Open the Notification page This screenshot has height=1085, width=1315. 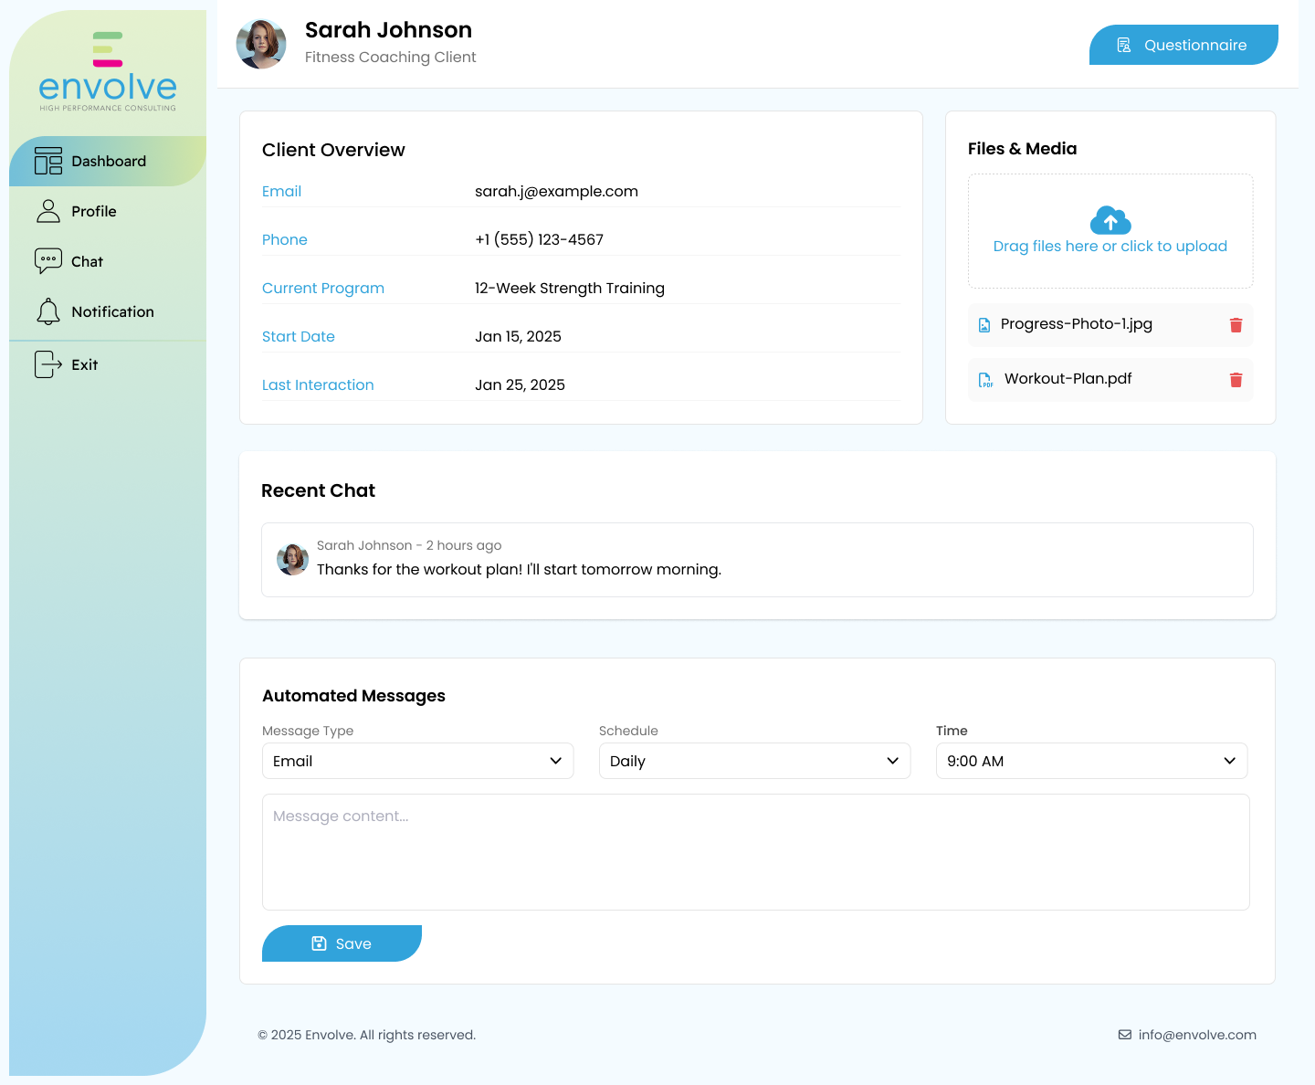[x=108, y=311]
